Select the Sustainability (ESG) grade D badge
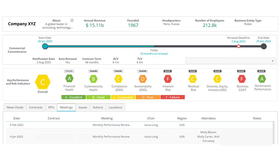The image size is (280, 168). [143, 79]
